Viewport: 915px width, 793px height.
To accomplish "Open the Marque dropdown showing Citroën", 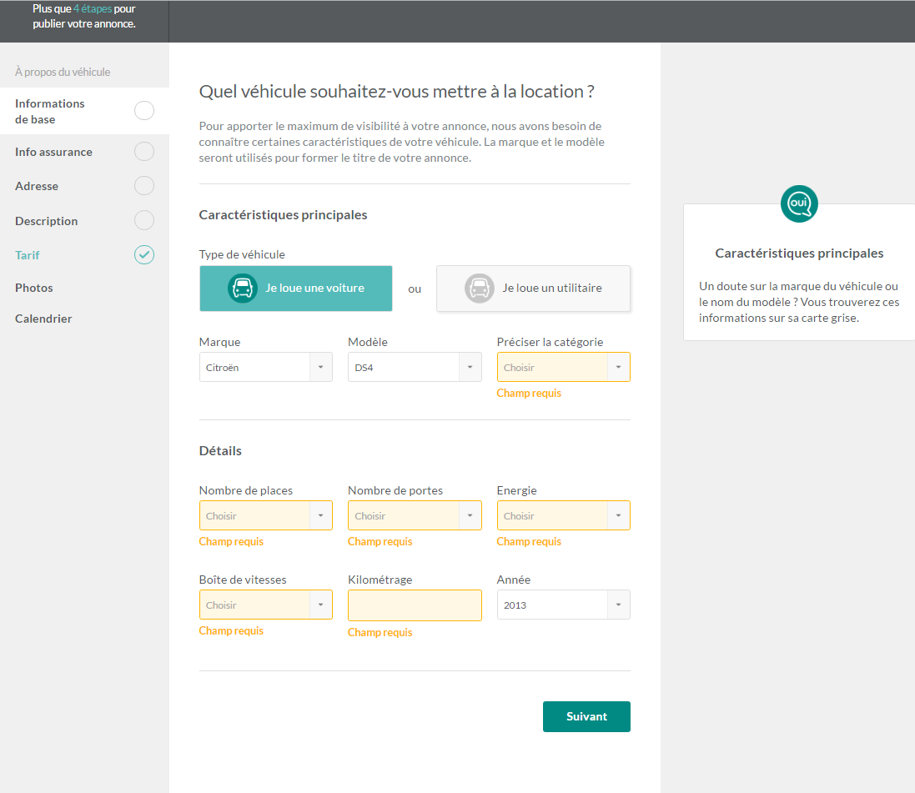I will click(265, 368).
